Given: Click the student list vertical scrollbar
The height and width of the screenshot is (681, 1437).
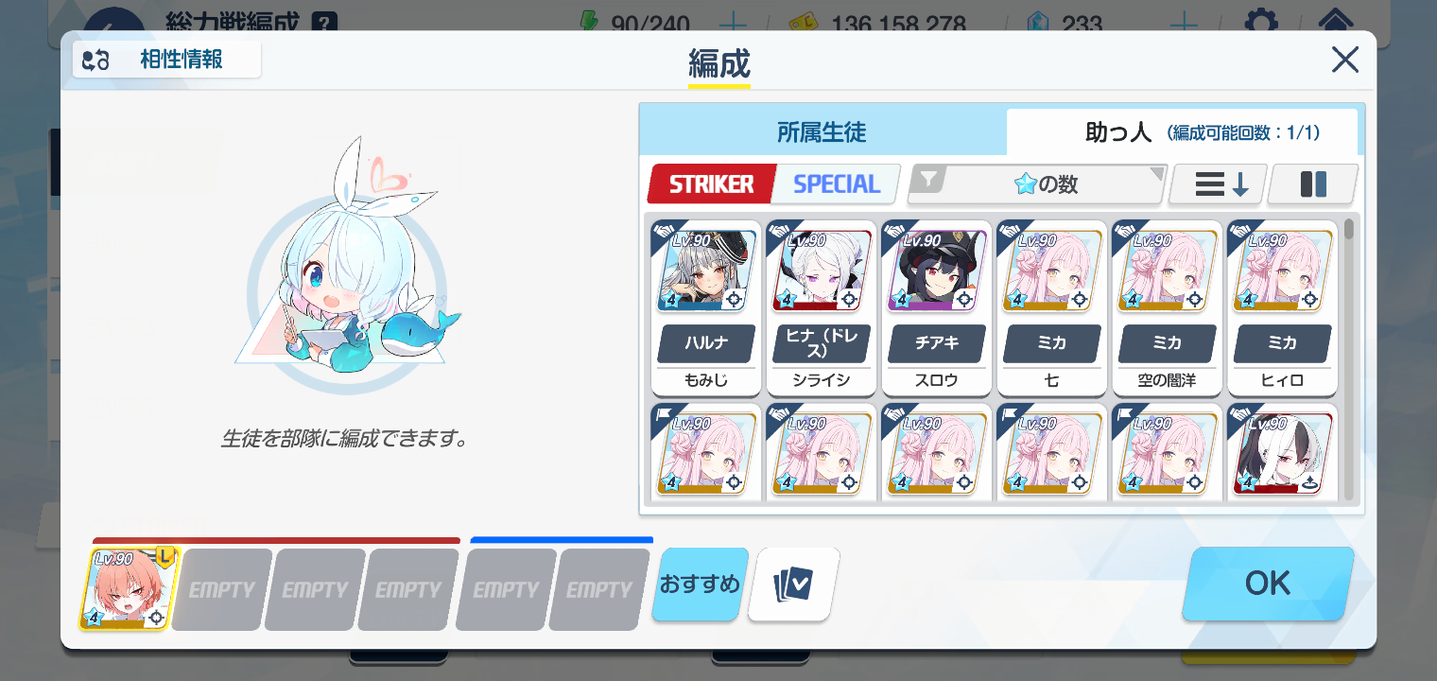Looking at the screenshot, I should tap(1349, 359).
